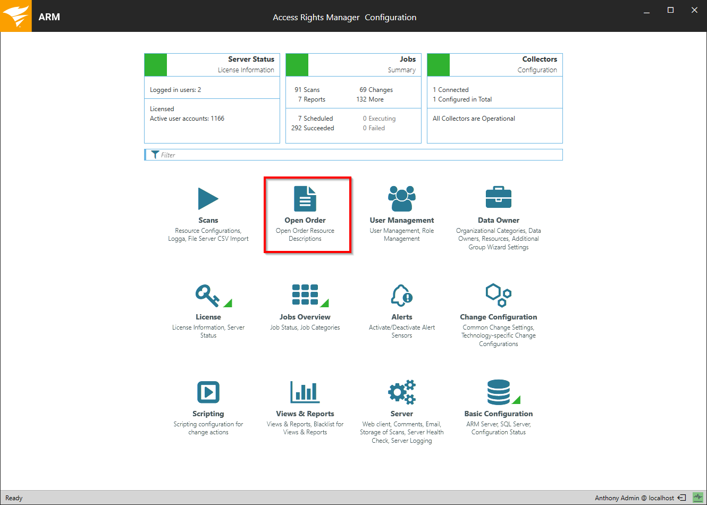
Task: Open Basic Configuration database icon
Action: (x=499, y=392)
